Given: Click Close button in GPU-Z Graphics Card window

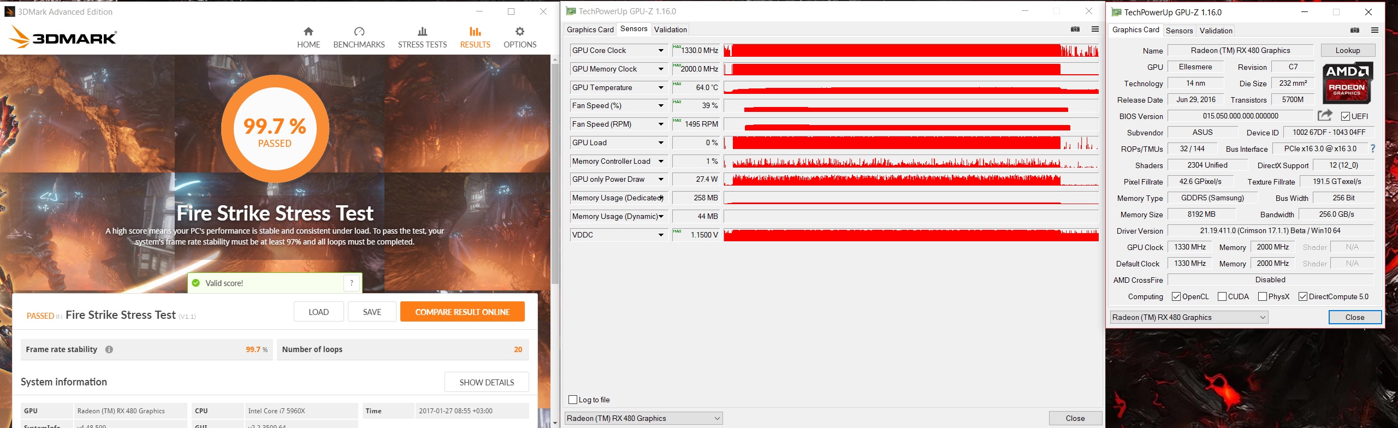Looking at the screenshot, I should pyautogui.click(x=1355, y=317).
